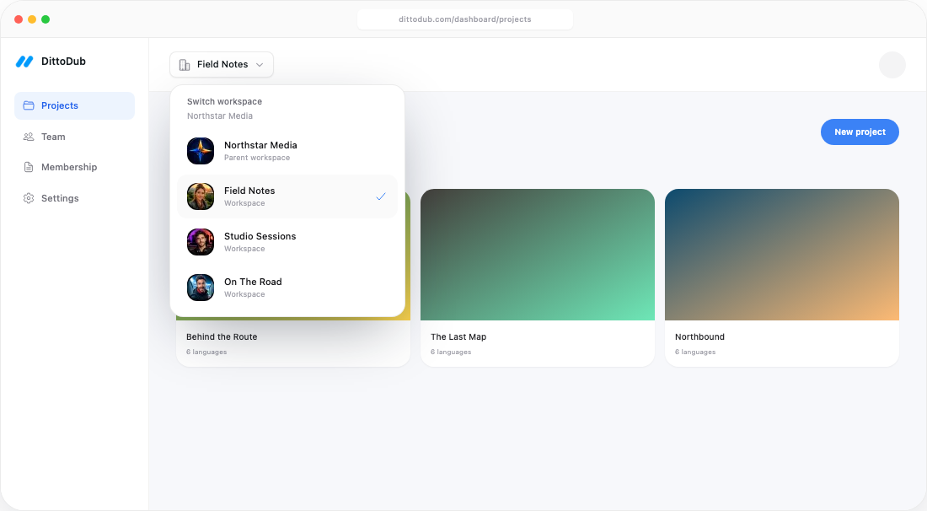Click 6 languages under Northbound

pyautogui.click(x=695, y=352)
